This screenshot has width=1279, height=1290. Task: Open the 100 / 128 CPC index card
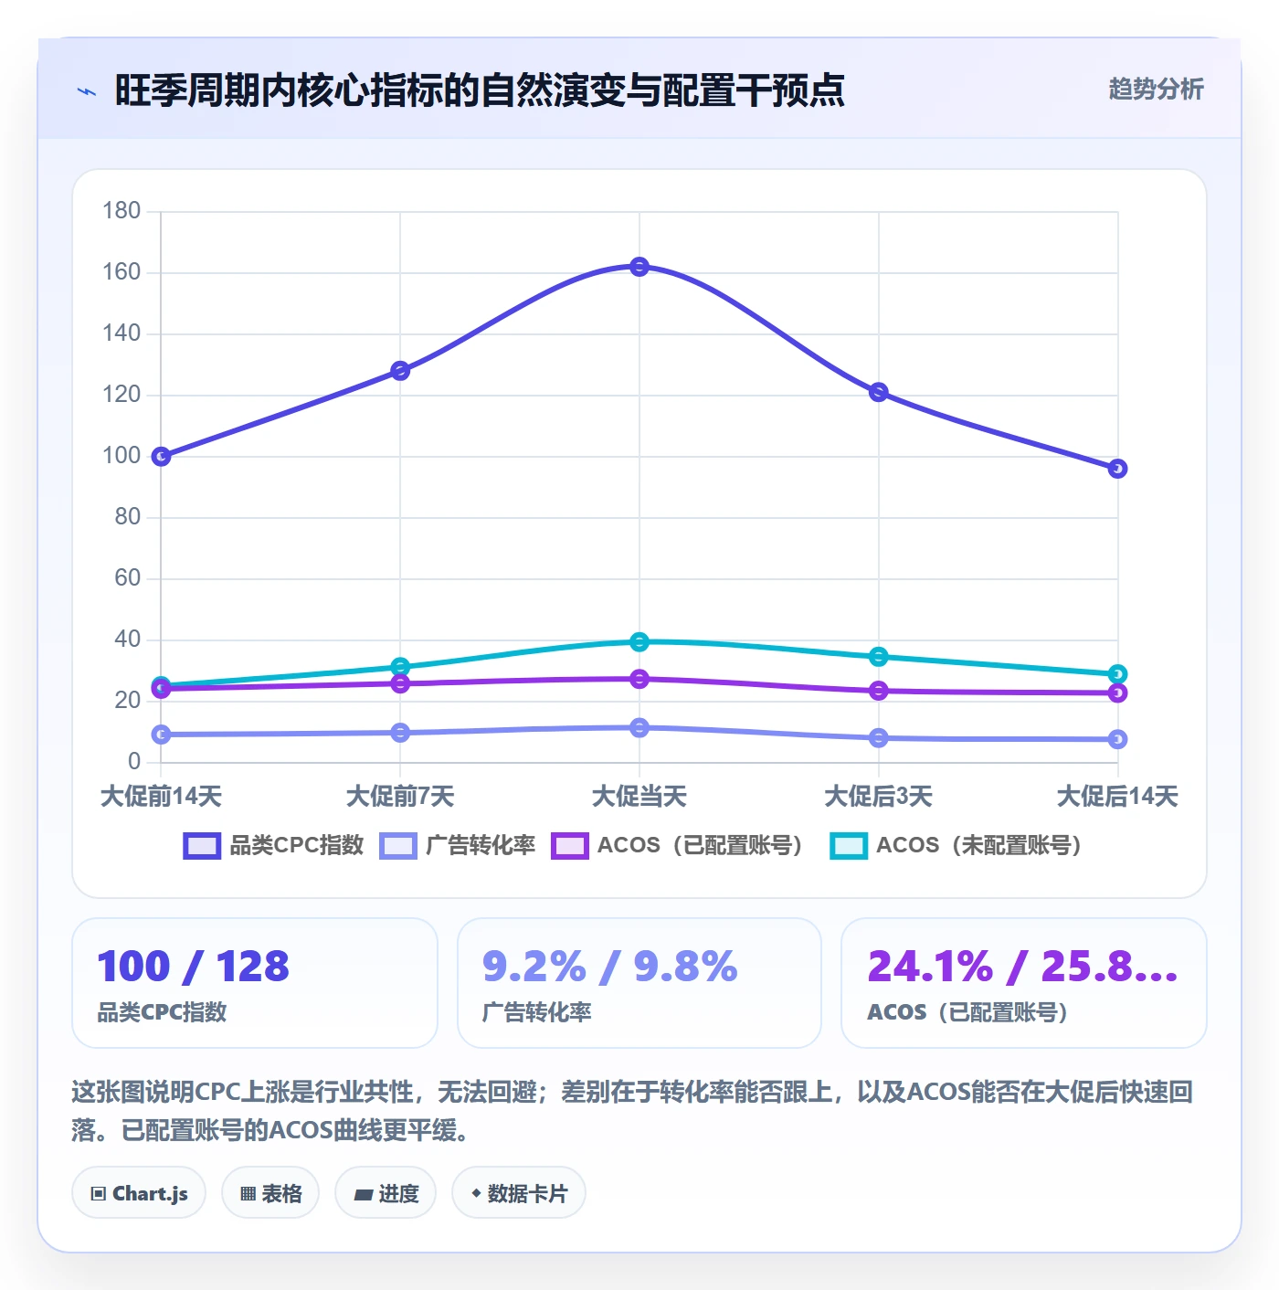point(255,983)
